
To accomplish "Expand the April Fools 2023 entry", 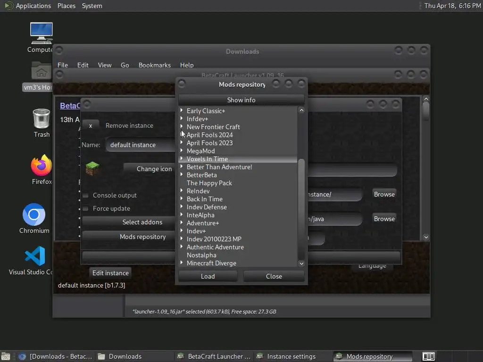I will point(182,142).
